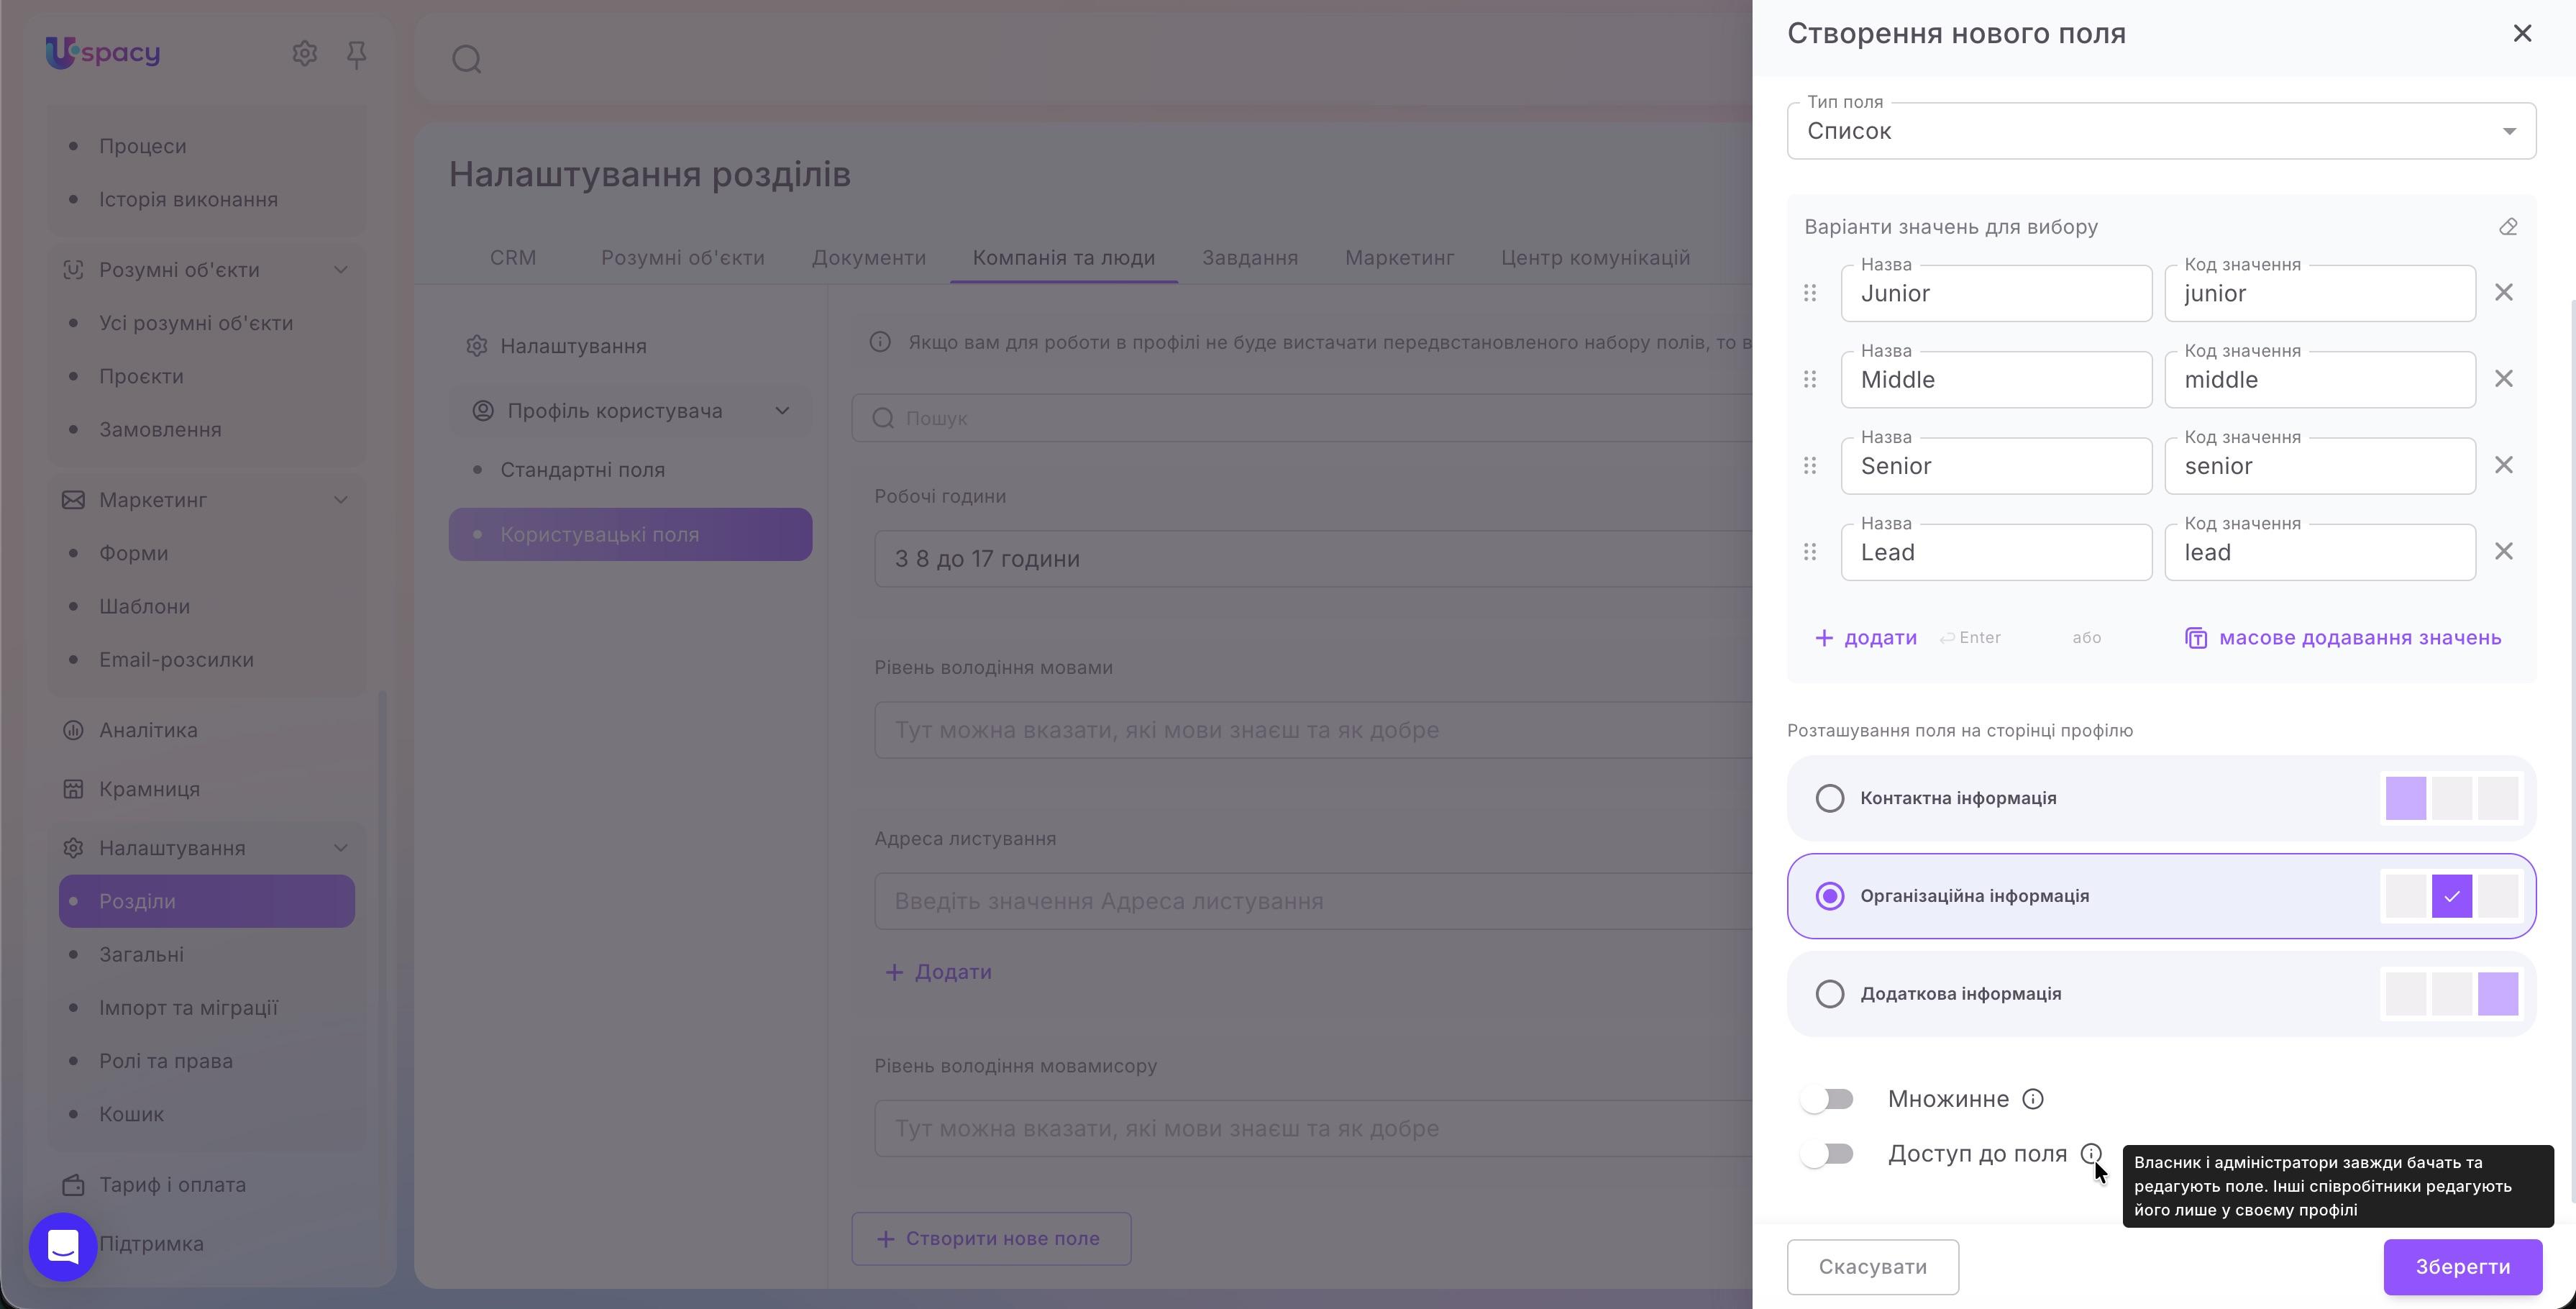The width and height of the screenshot is (2576, 1309).
Task: Open the support chat bubble icon
Action: 63,1247
